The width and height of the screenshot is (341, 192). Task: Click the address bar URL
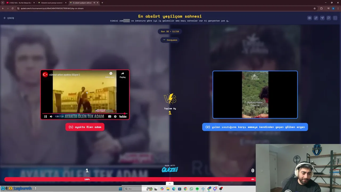pyautogui.click(x=52, y=8)
